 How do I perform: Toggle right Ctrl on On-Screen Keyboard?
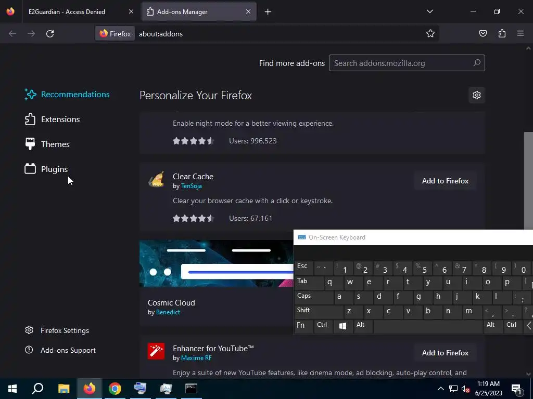pos(513,326)
